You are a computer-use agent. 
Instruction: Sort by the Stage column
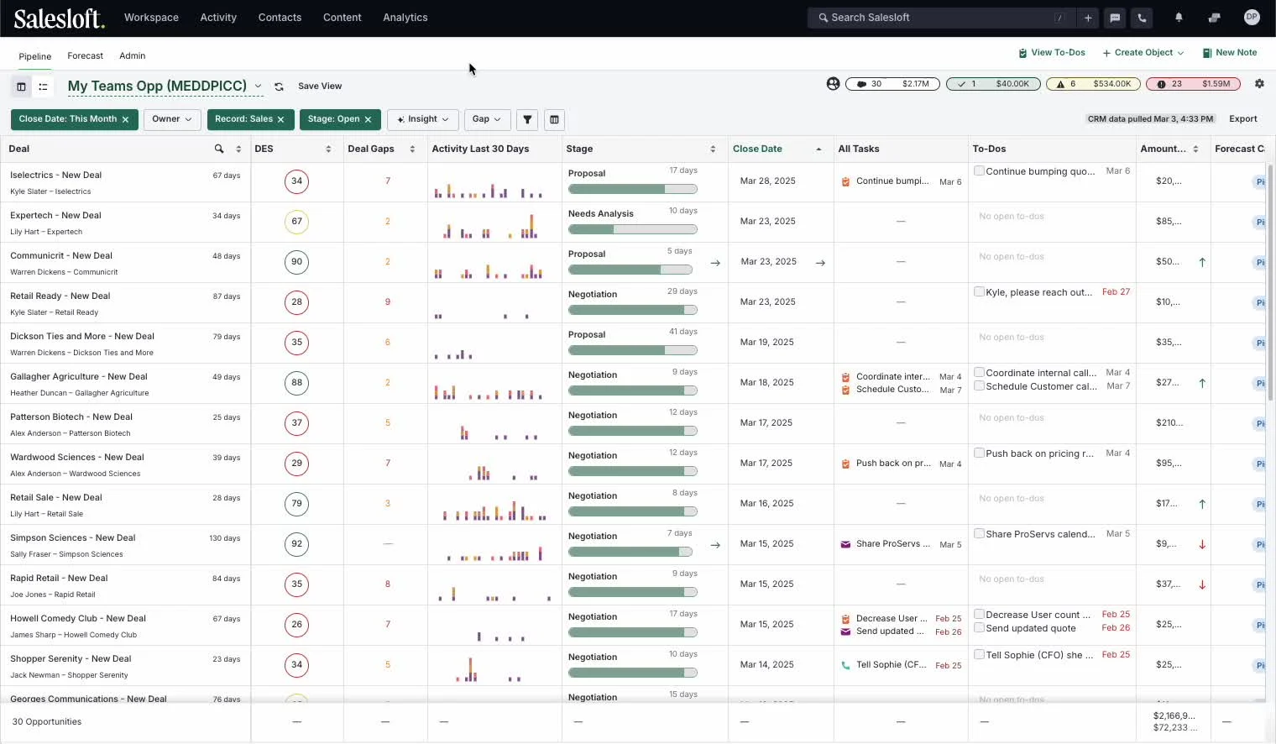click(713, 149)
